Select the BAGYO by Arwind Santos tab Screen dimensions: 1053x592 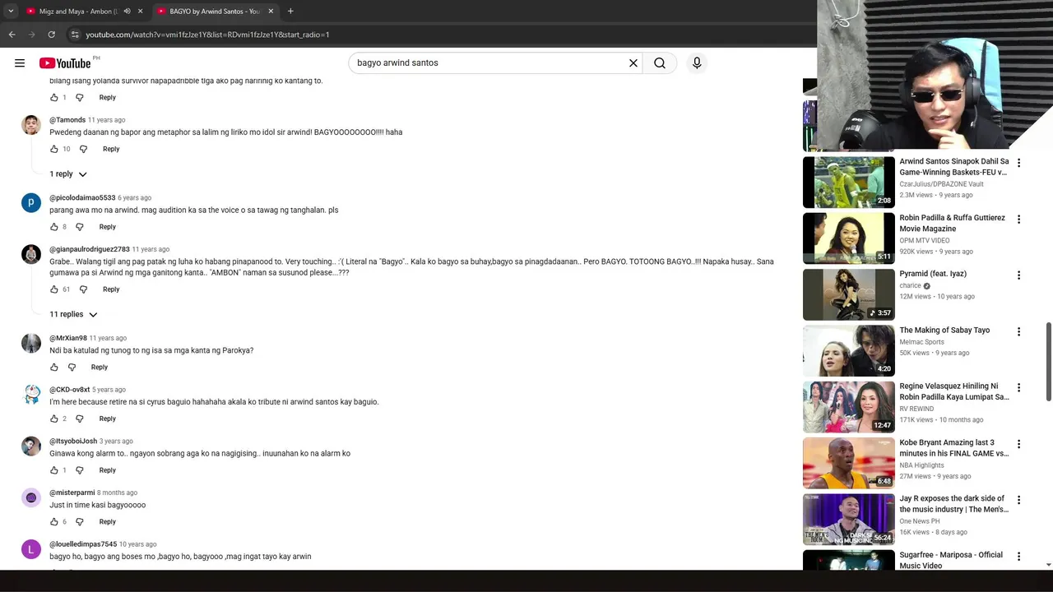point(216,12)
